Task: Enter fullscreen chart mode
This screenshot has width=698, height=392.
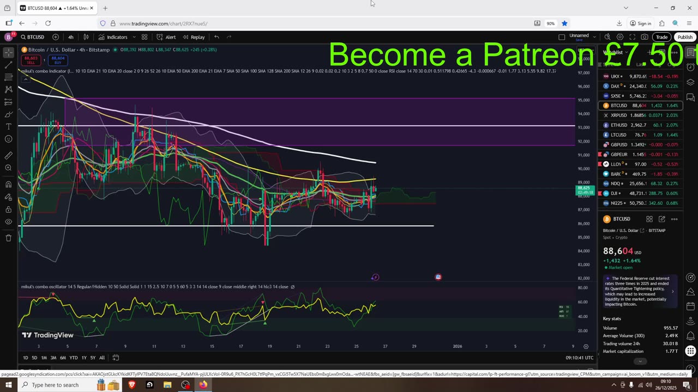Action: coord(632,37)
